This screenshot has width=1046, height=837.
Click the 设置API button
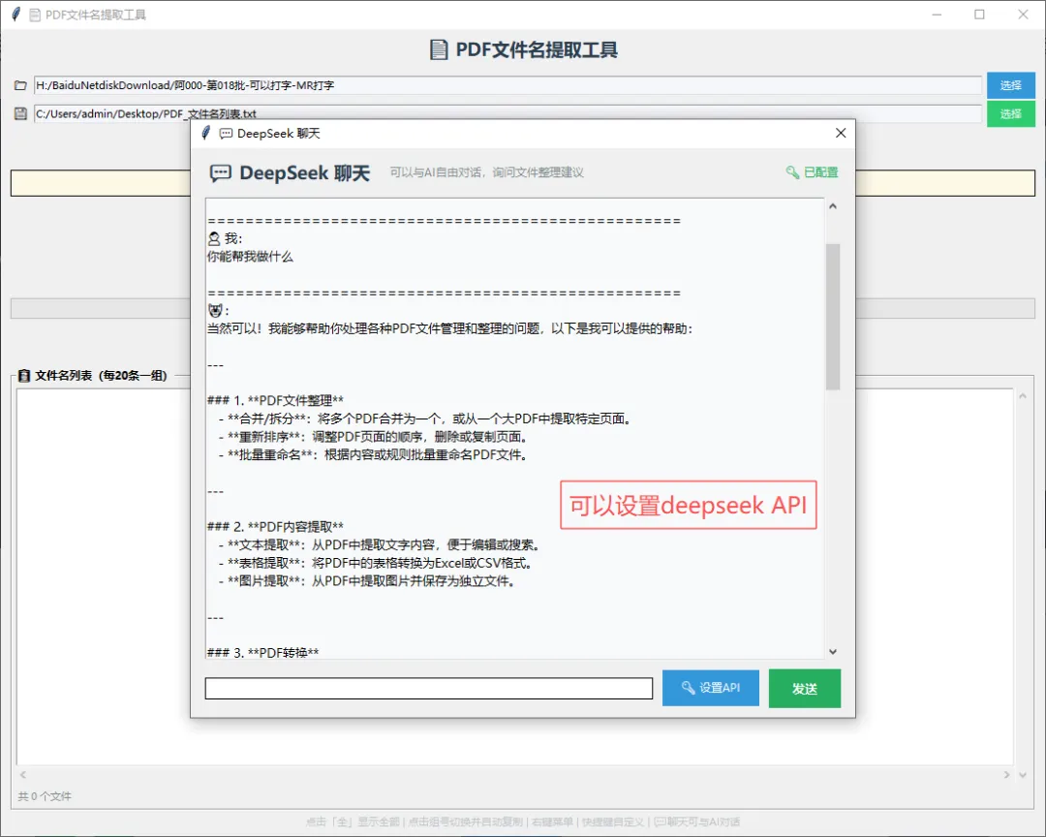coord(711,688)
